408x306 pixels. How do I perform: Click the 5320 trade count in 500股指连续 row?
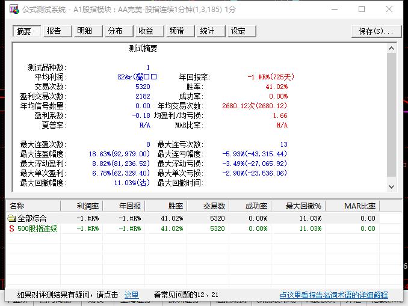217,228
